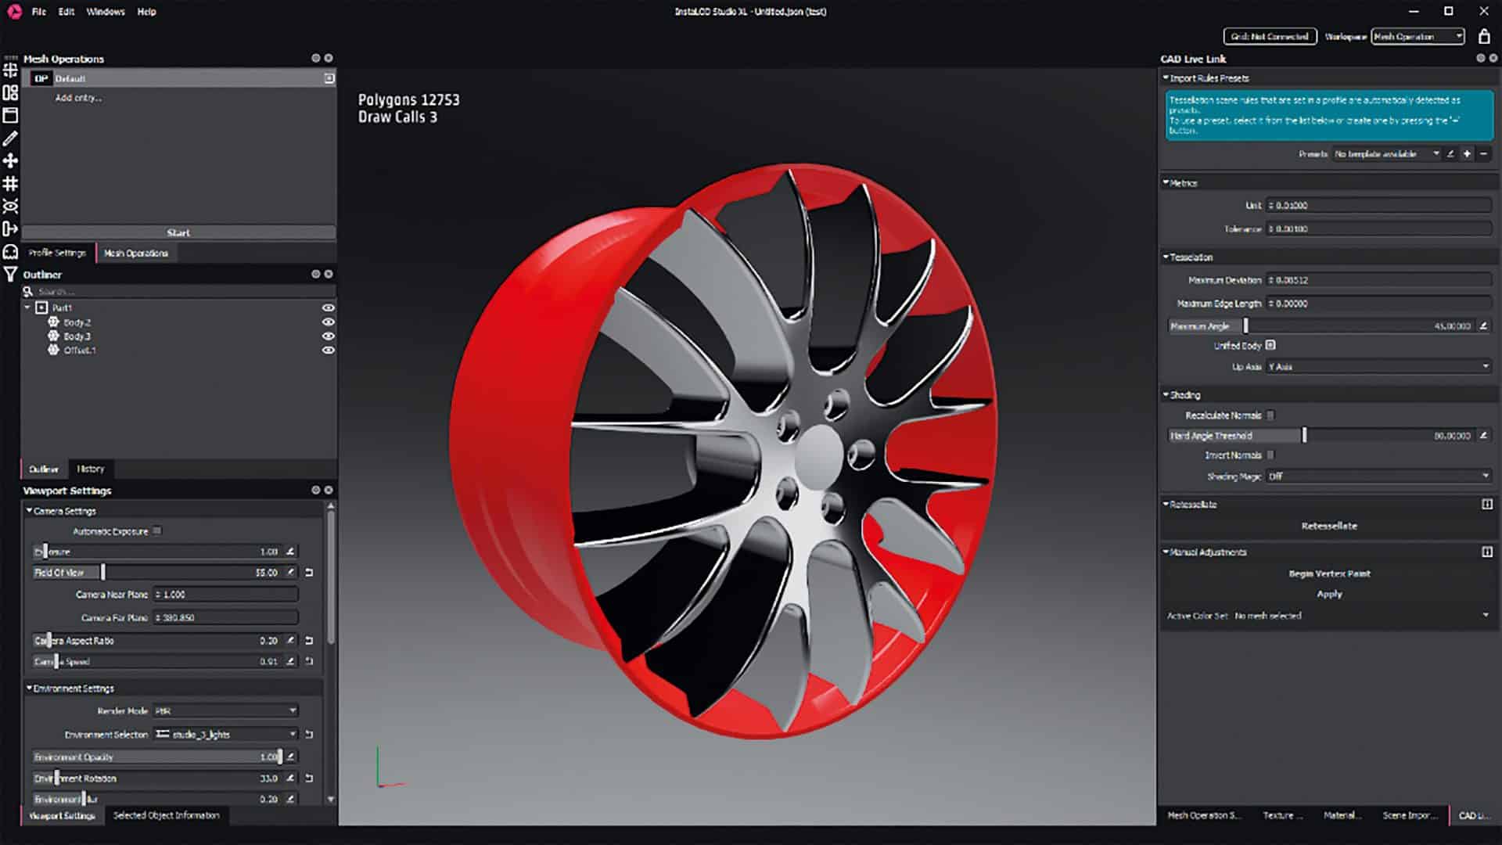The height and width of the screenshot is (845, 1502).
Task: Select the pencil/edit tool in left toolbar
Action: [x=10, y=139]
